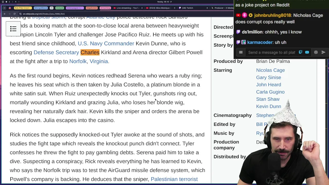Click the Monday 08:43 clock
Viewport: 329px width, 185px height.
click(x=163, y=2)
